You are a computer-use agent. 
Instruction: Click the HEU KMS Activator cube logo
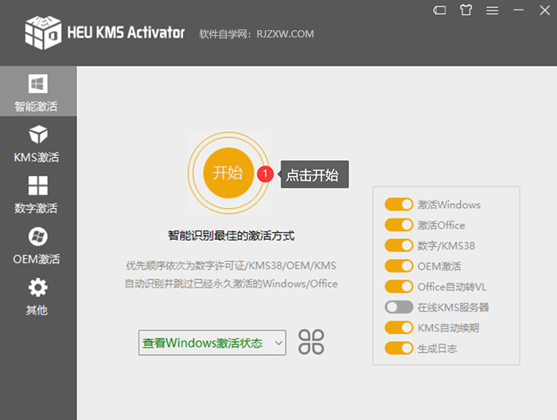(43, 33)
